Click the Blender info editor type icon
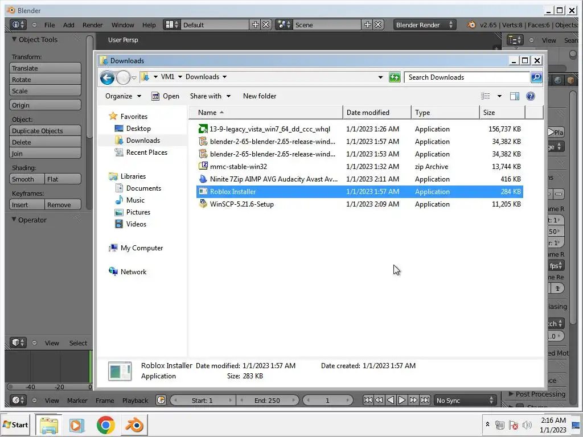 (18, 24)
